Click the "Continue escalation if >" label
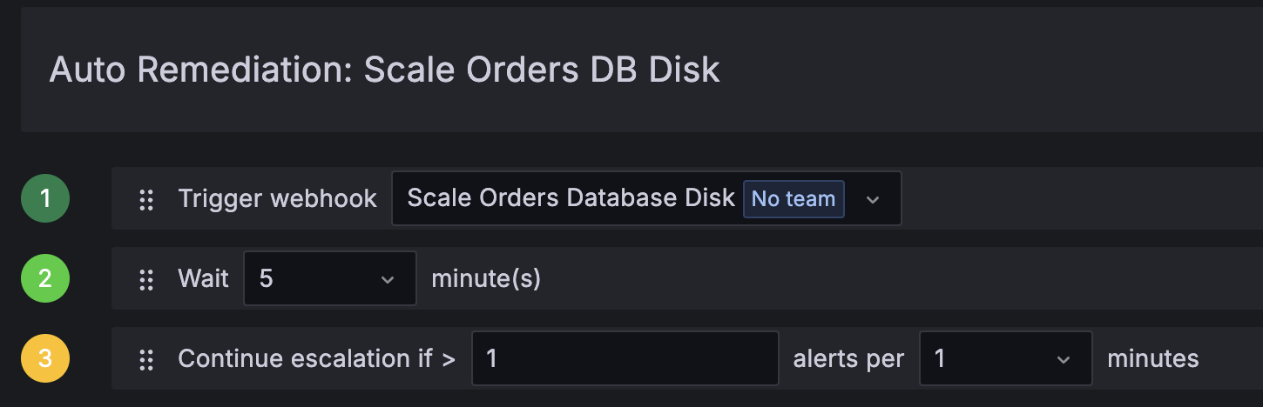1263x407 pixels. (x=316, y=358)
